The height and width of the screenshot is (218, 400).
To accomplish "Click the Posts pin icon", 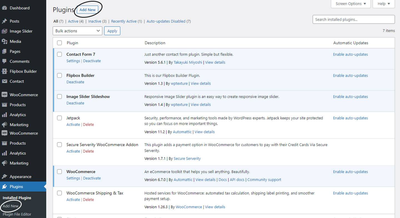I will tap(4, 21).
